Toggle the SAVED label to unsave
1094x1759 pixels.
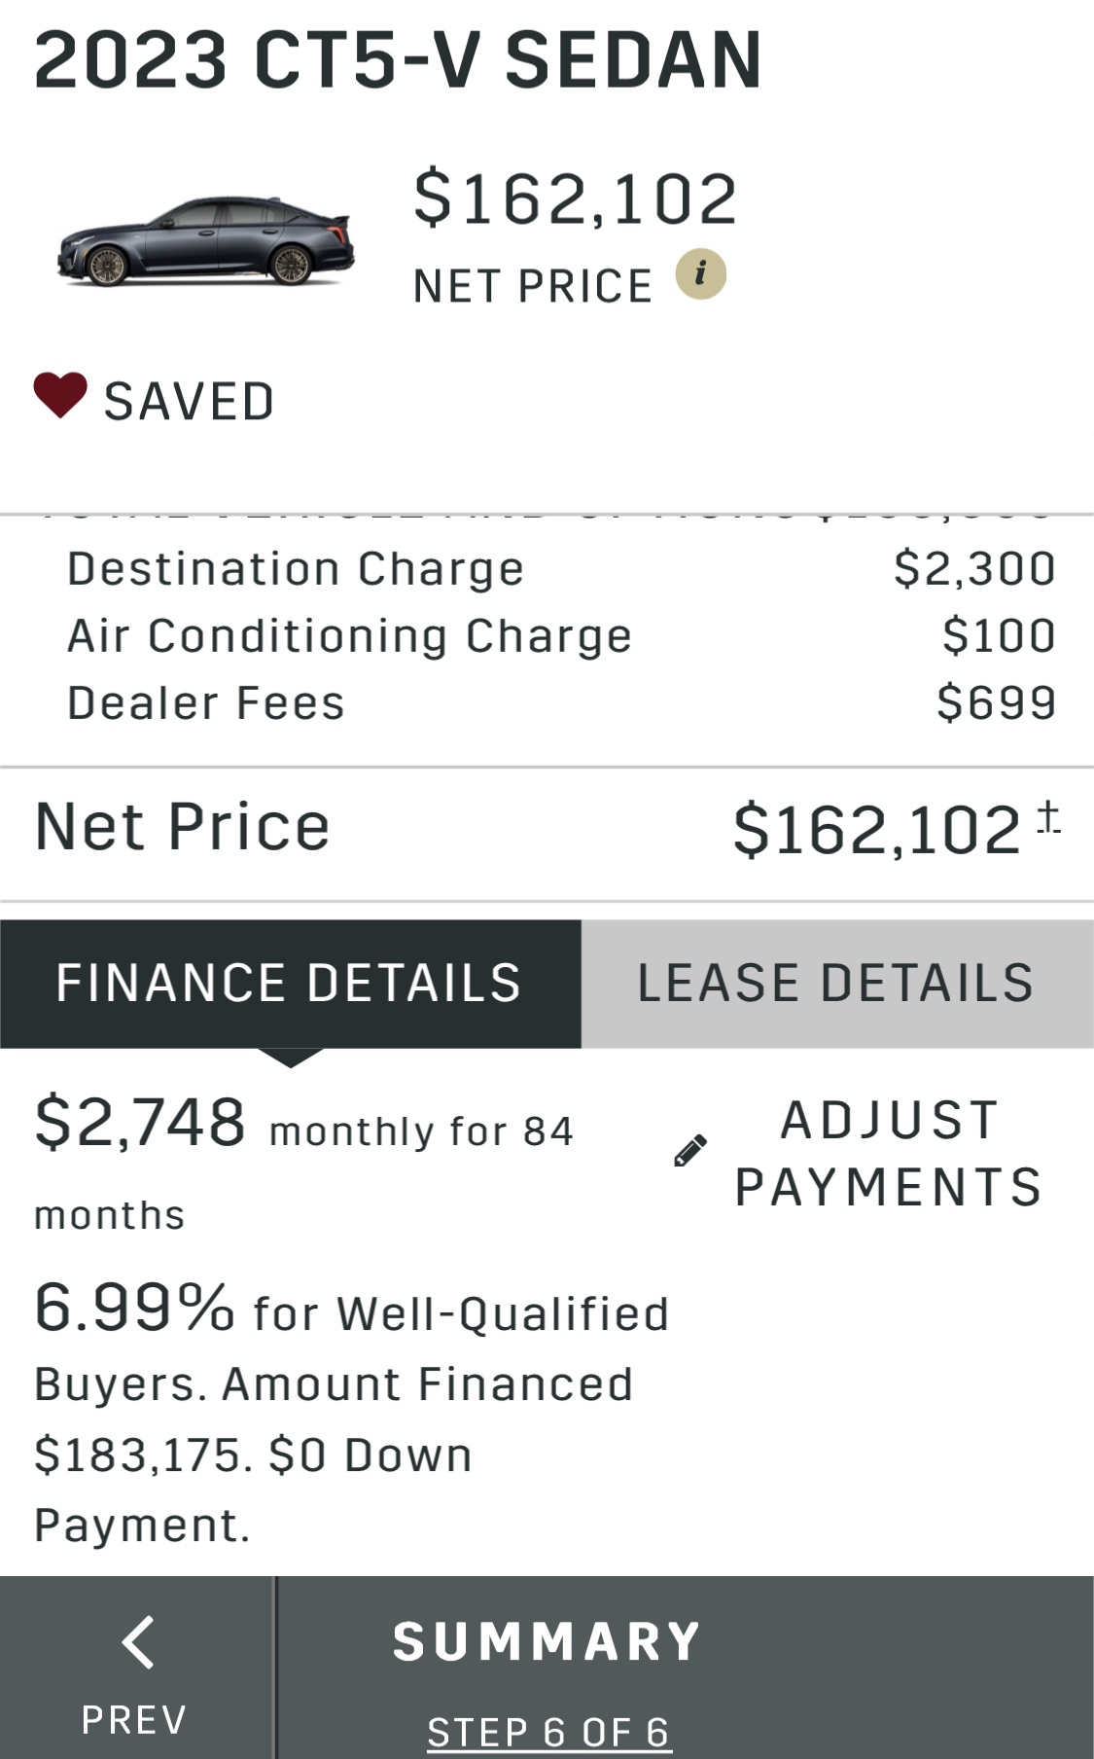click(190, 402)
